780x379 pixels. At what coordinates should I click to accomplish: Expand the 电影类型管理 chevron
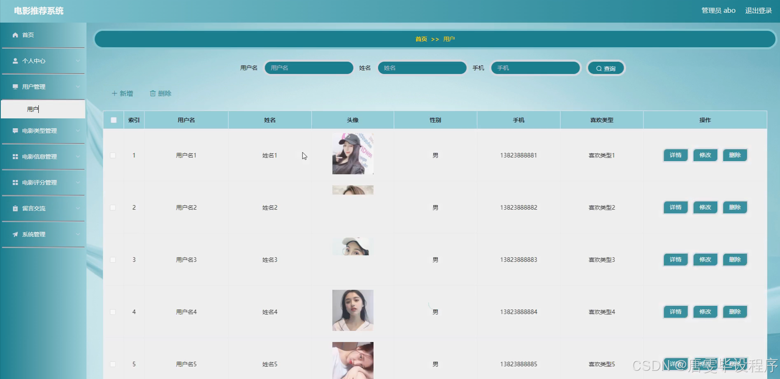point(78,131)
